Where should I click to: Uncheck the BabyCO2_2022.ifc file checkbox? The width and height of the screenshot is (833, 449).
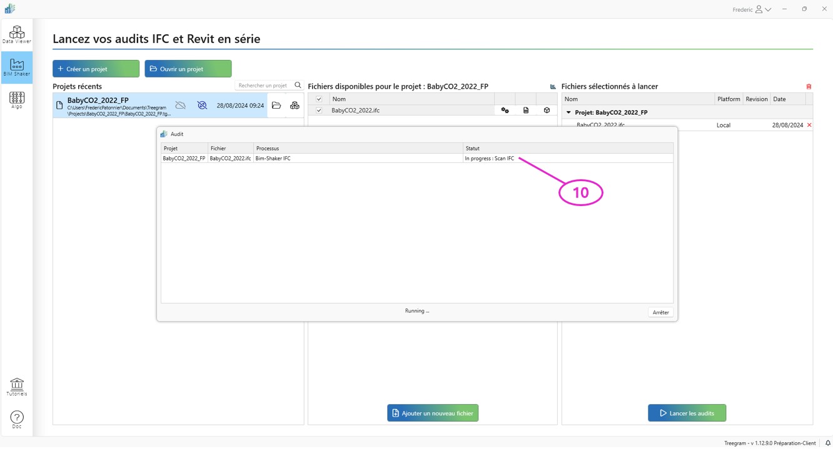tap(319, 111)
